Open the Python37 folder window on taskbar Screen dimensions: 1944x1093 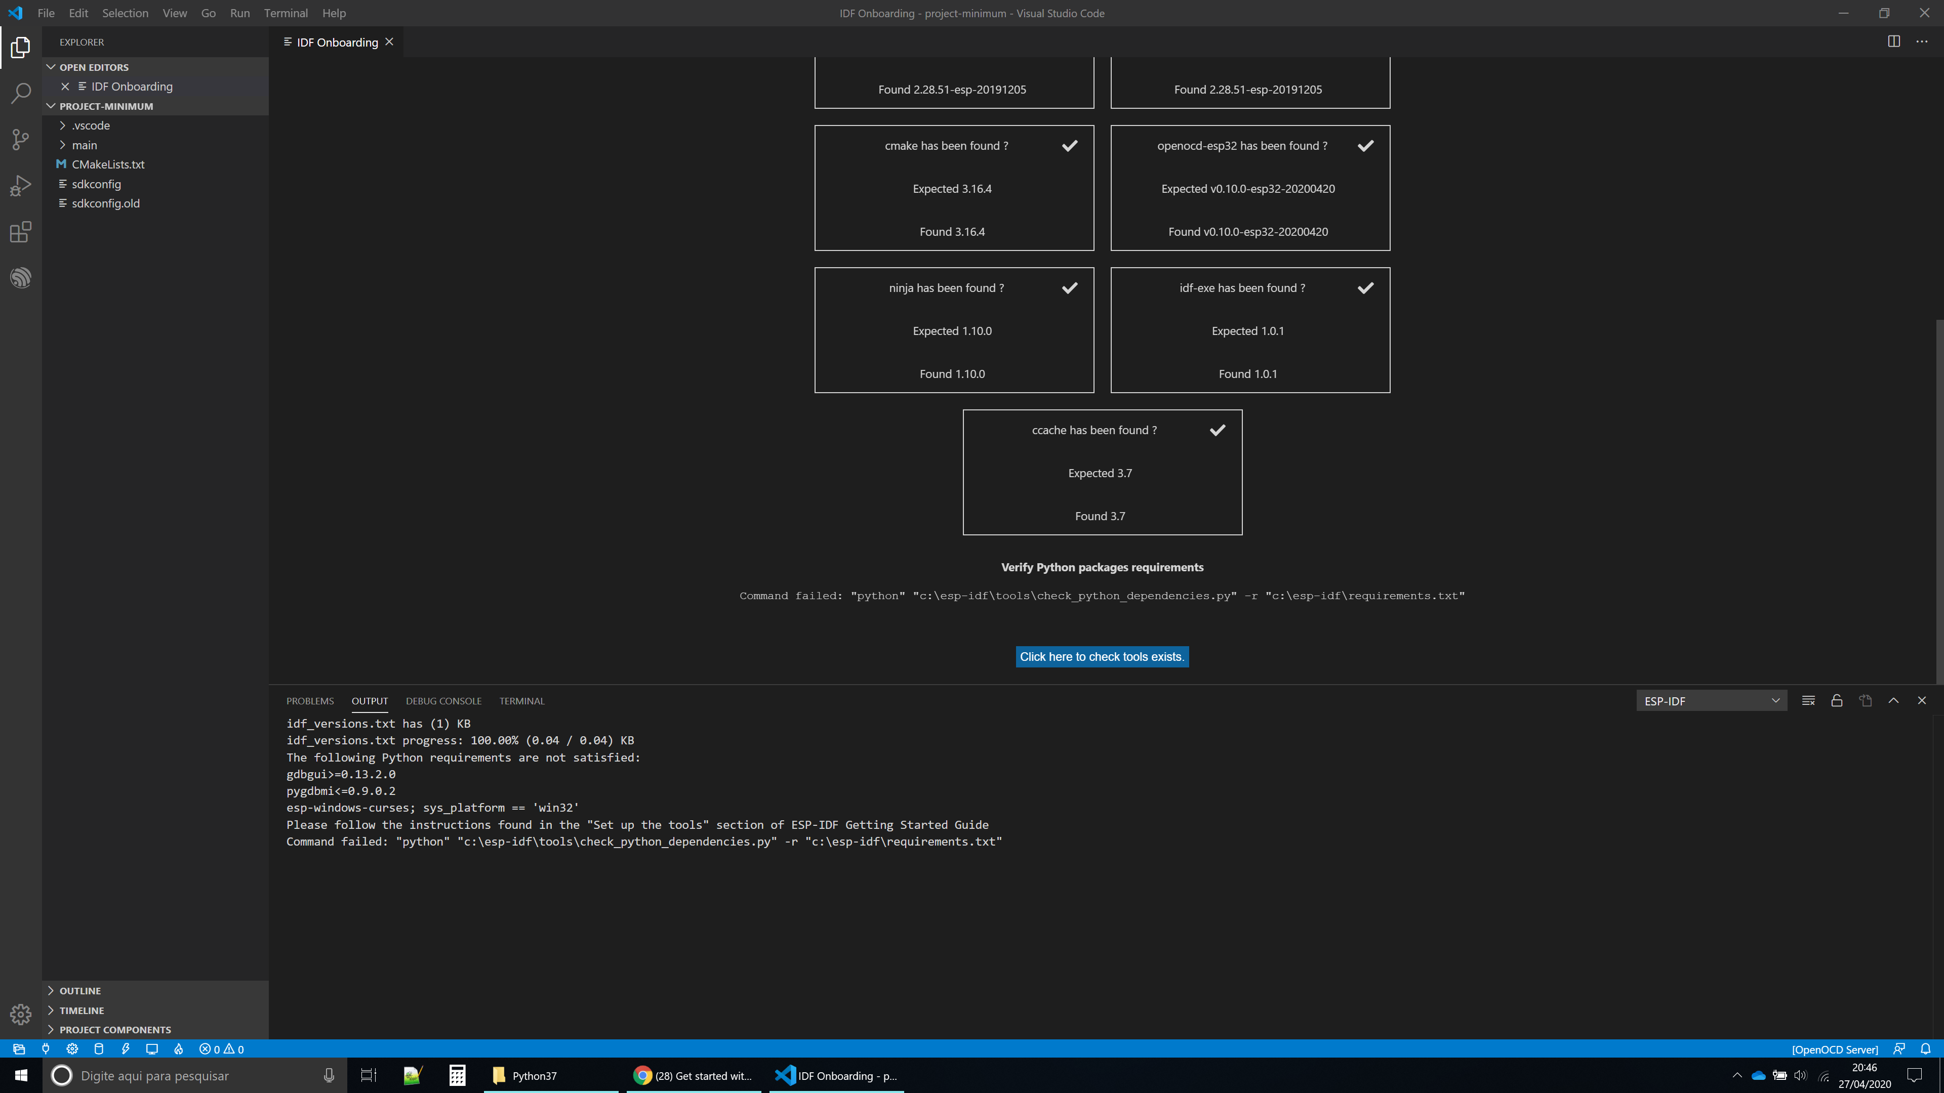pyautogui.click(x=551, y=1075)
